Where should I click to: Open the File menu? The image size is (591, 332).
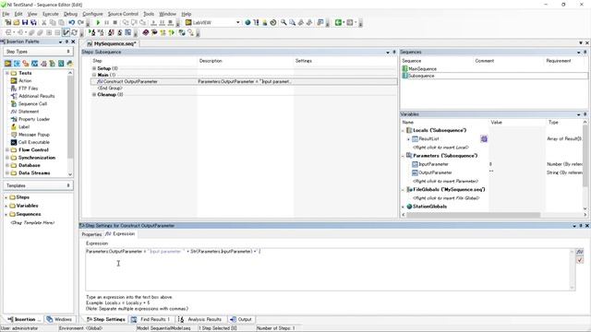[6, 14]
